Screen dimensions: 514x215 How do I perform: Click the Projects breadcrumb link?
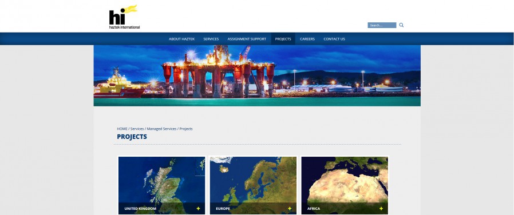186,129
